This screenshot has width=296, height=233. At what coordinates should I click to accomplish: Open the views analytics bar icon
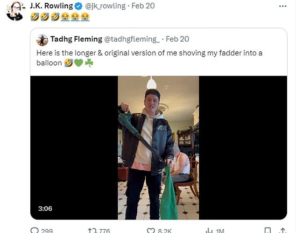tap(210, 230)
